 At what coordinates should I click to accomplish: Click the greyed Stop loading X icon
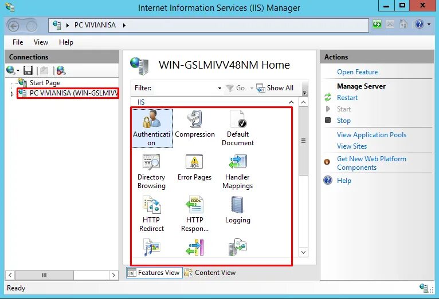pos(390,25)
